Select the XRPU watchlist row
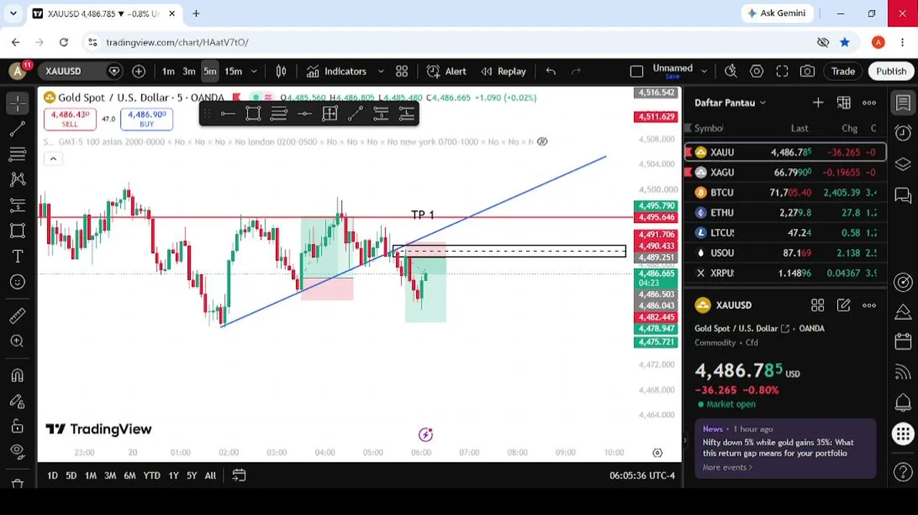918x515 pixels. [x=785, y=273]
